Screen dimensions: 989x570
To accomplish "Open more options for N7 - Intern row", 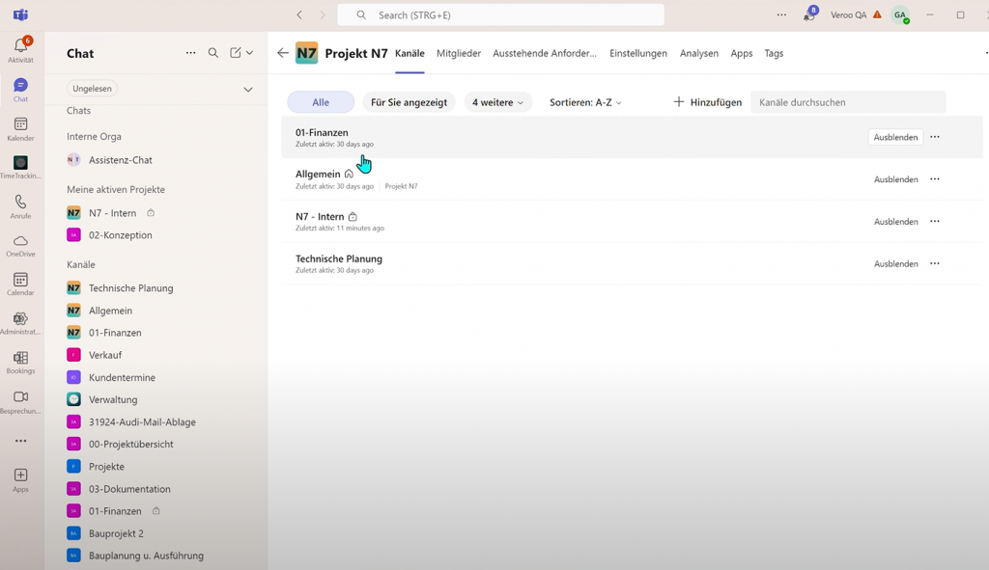I will (x=935, y=221).
